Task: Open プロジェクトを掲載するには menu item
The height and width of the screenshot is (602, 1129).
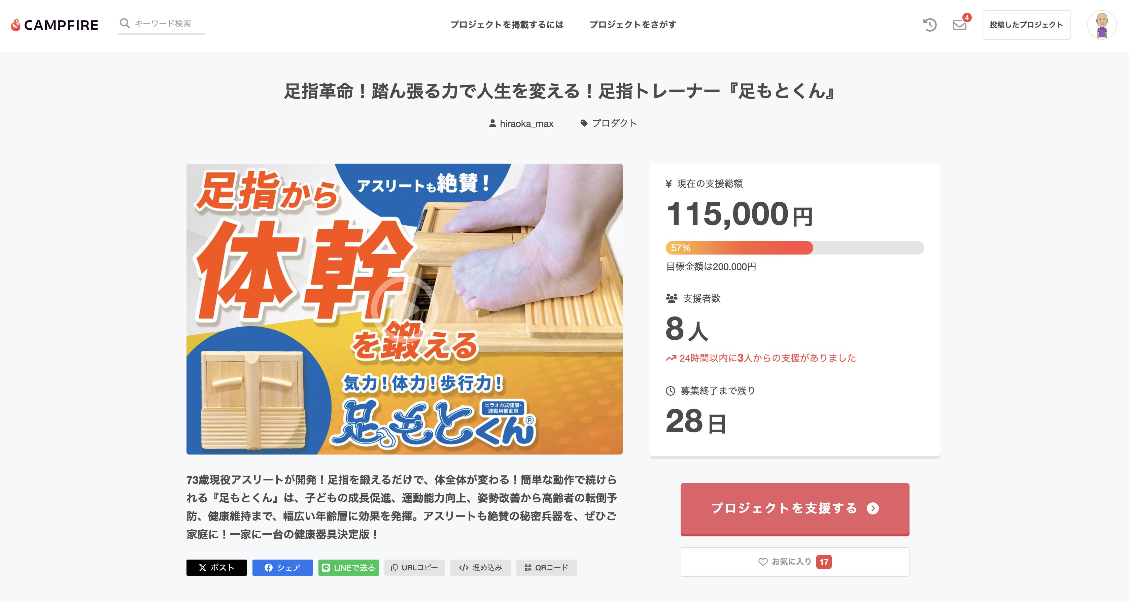Action: (507, 25)
